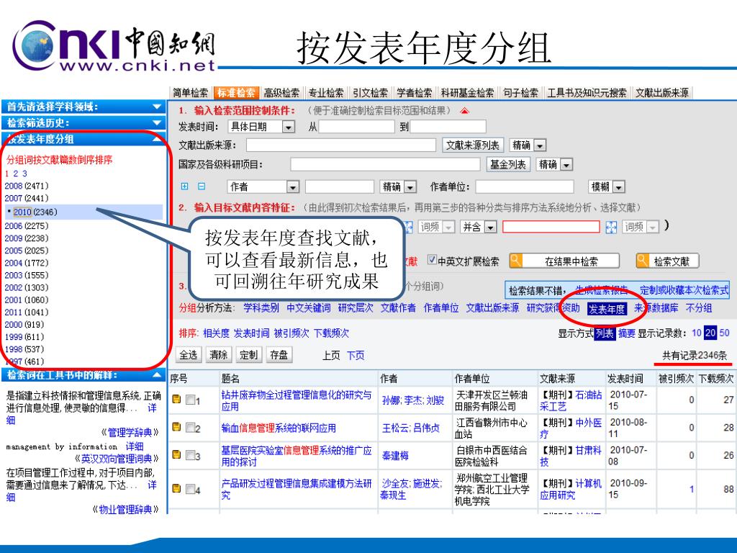
Task: Click the minus icon to remove search row
Action: pos(202,186)
